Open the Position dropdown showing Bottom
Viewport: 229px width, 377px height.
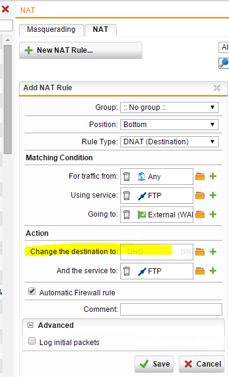pos(169,125)
